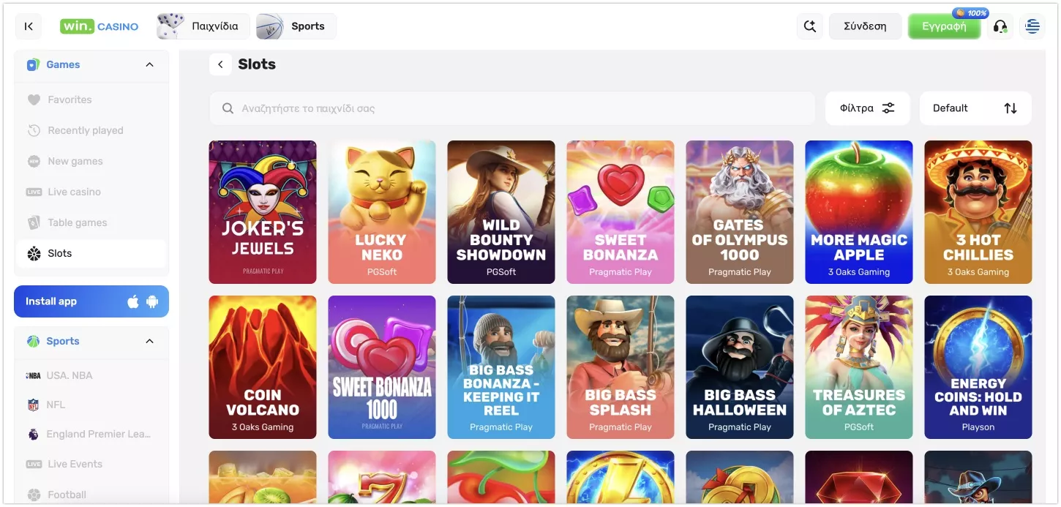Screen dimensions: 1061x507
Task: Click the search magnifier in the game search bar
Action: [227, 108]
